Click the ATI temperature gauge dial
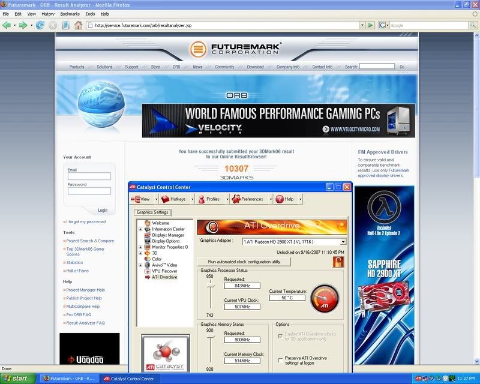480x384 pixels. 325,299
